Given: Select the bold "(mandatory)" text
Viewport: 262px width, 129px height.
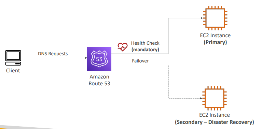Looking at the screenshot, I should tap(145, 49).
